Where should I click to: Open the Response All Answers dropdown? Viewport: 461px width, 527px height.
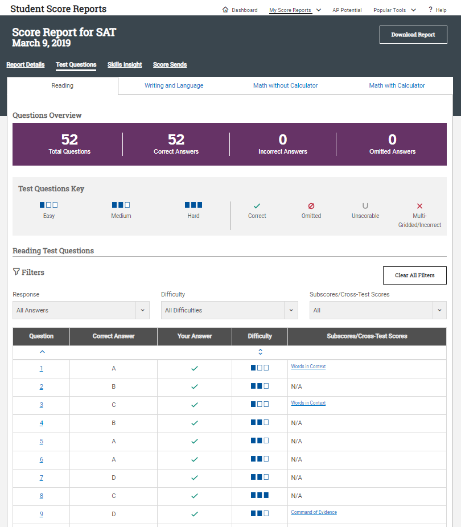(81, 310)
